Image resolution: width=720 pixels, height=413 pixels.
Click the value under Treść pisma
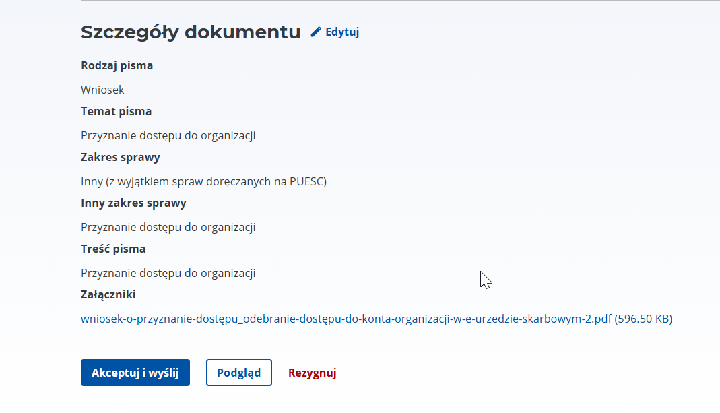click(168, 273)
